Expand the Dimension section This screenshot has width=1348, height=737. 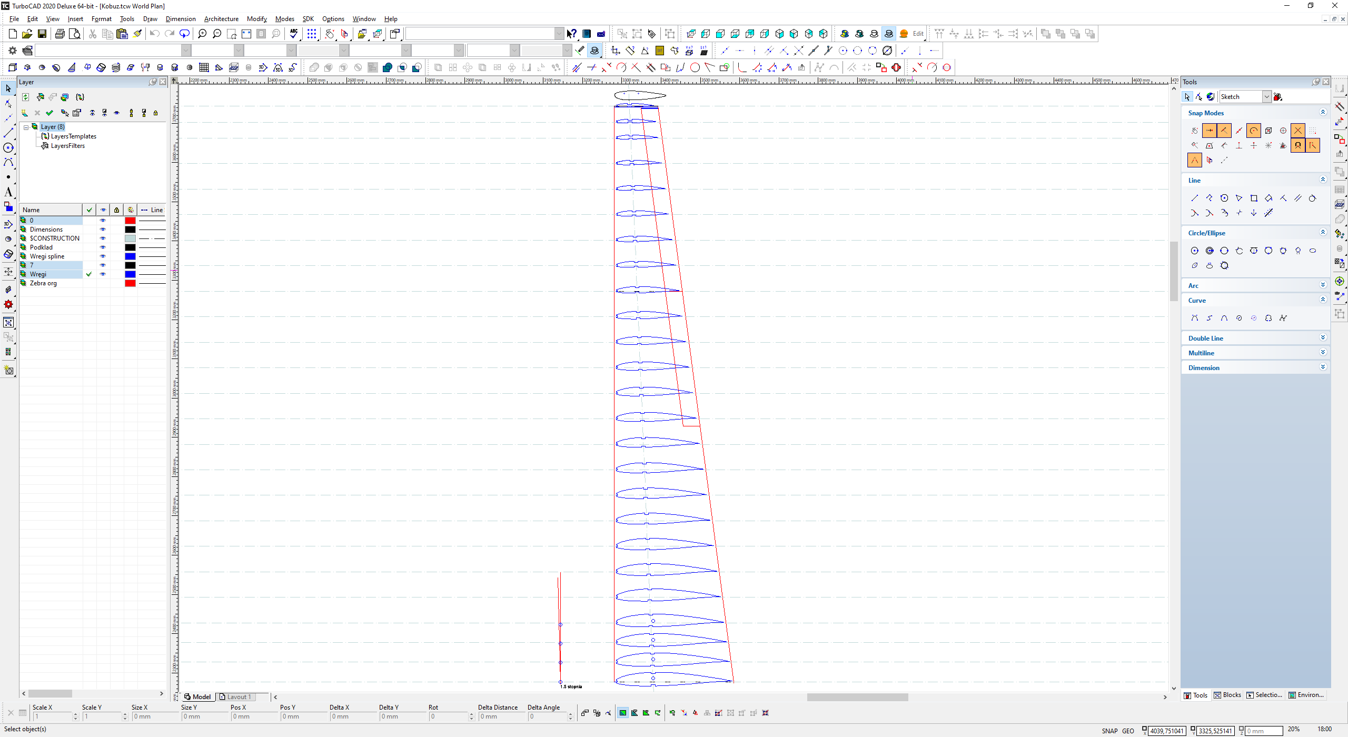coord(1323,367)
